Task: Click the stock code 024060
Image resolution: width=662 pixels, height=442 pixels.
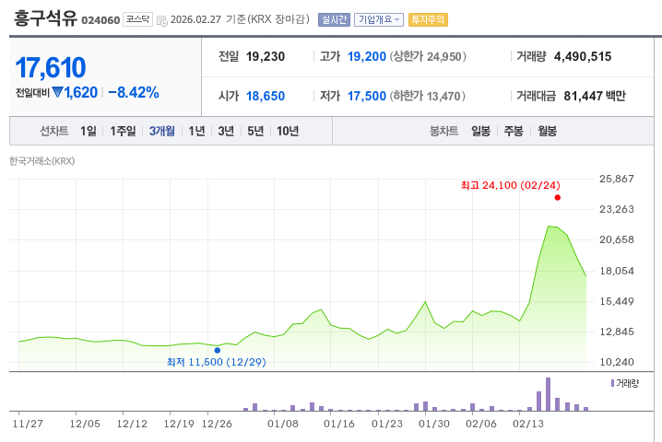Action: 100,20
